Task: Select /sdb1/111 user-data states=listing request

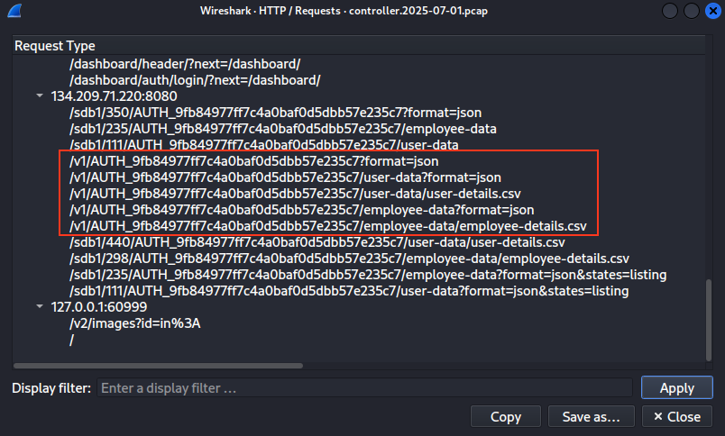Action: [x=349, y=291]
